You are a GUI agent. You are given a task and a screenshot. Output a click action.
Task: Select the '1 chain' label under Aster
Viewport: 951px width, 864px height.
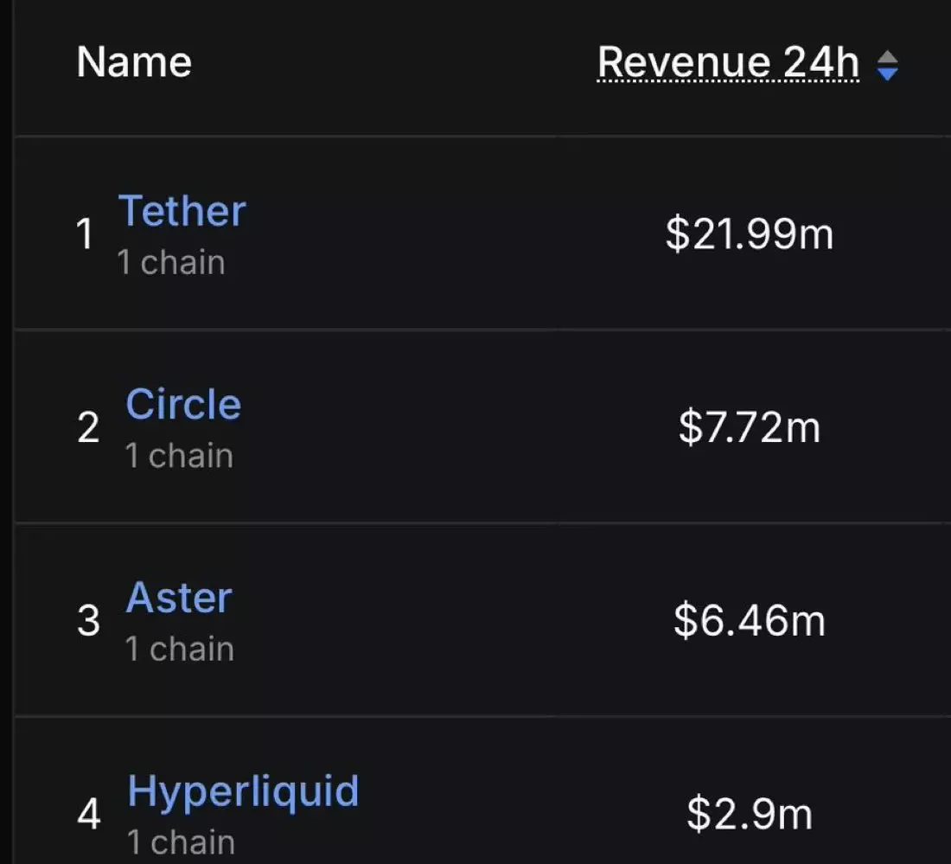pos(180,649)
